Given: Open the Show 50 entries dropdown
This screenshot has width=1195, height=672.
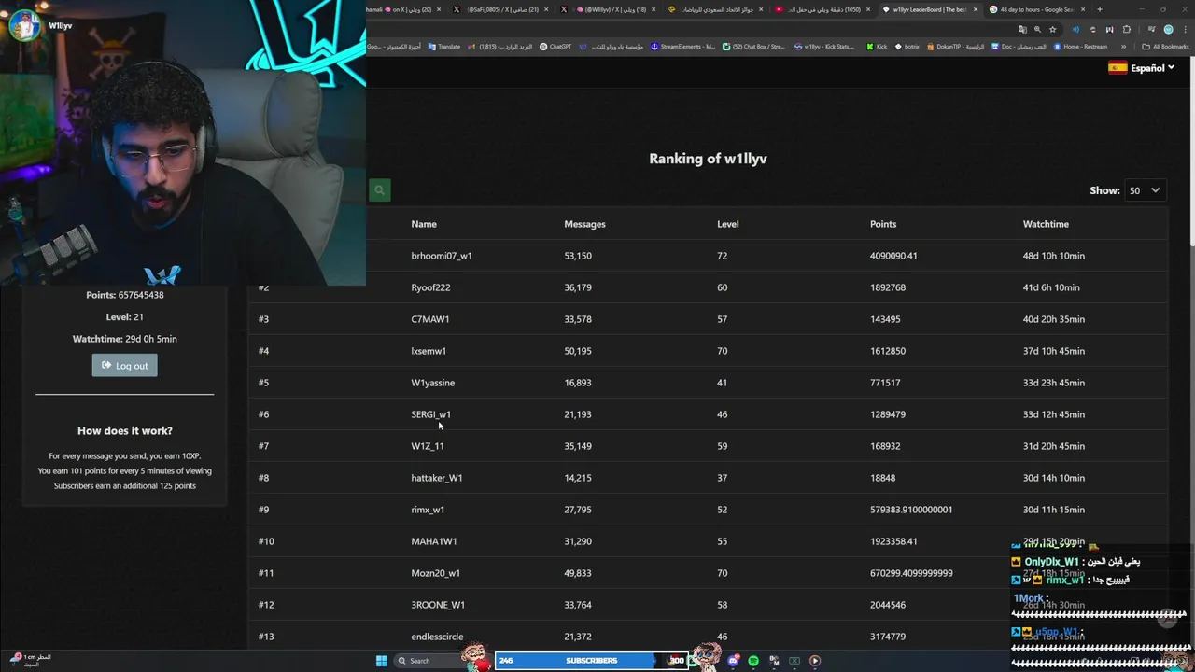Looking at the screenshot, I should (x=1145, y=190).
